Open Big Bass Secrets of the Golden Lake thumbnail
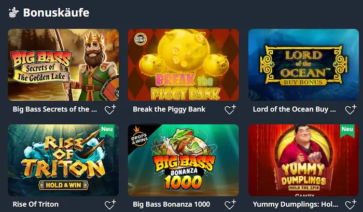The height and width of the screenshot is (212, 363). pos(63,65)
